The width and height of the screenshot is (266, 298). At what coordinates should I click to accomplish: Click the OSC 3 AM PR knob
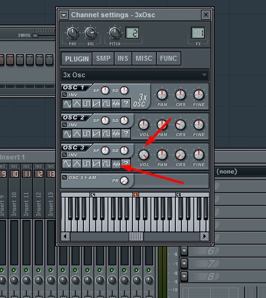pyautogui.click(x=124, y=180)
